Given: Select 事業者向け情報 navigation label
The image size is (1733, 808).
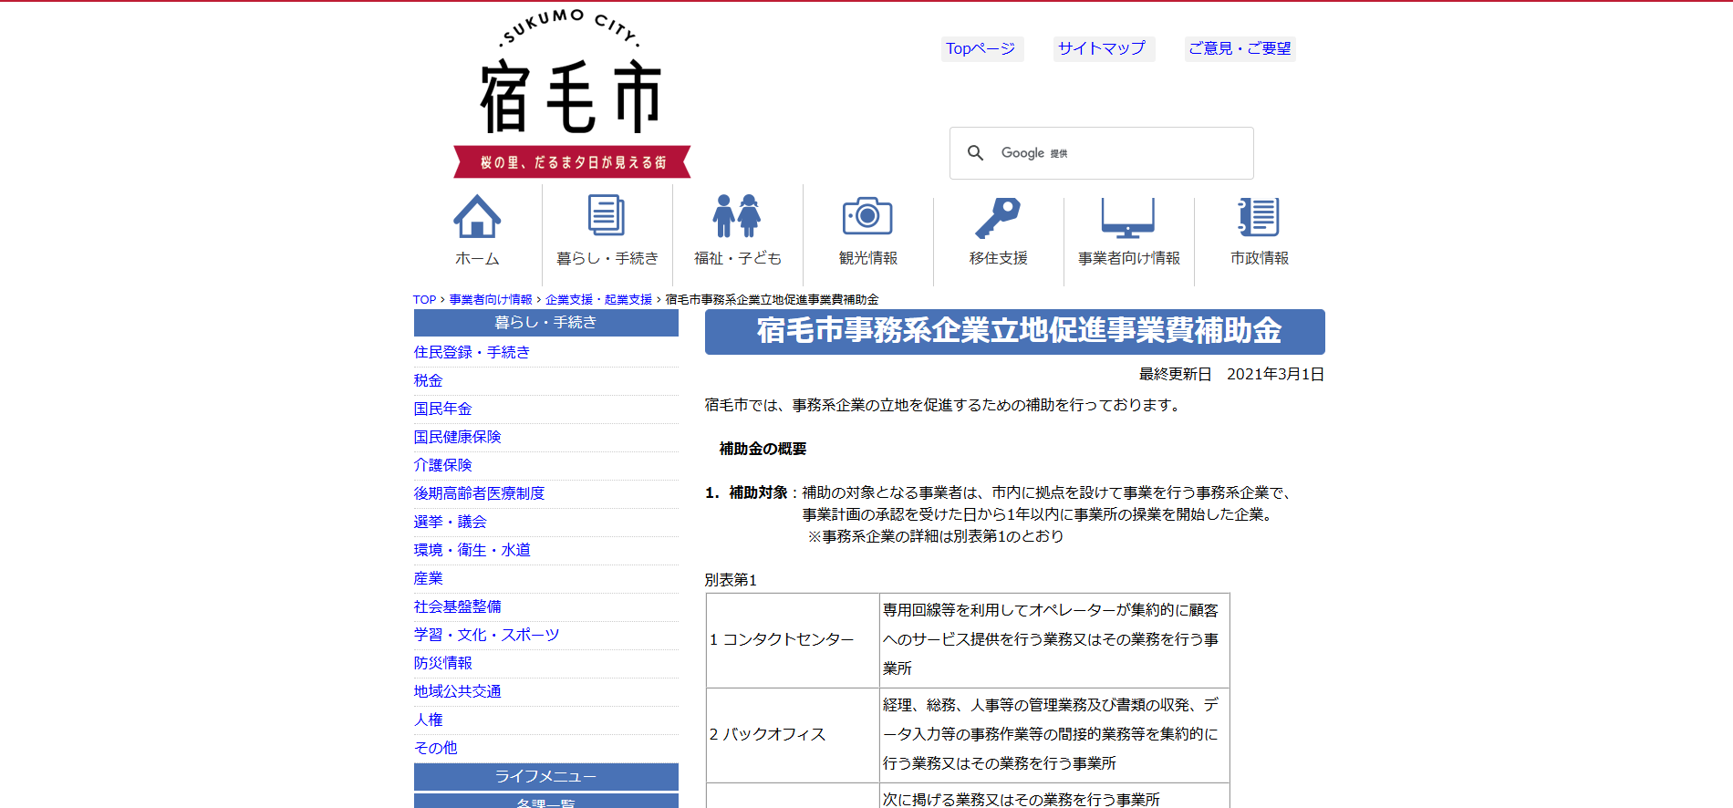Looking at the screenshot, I should 1128,258.
